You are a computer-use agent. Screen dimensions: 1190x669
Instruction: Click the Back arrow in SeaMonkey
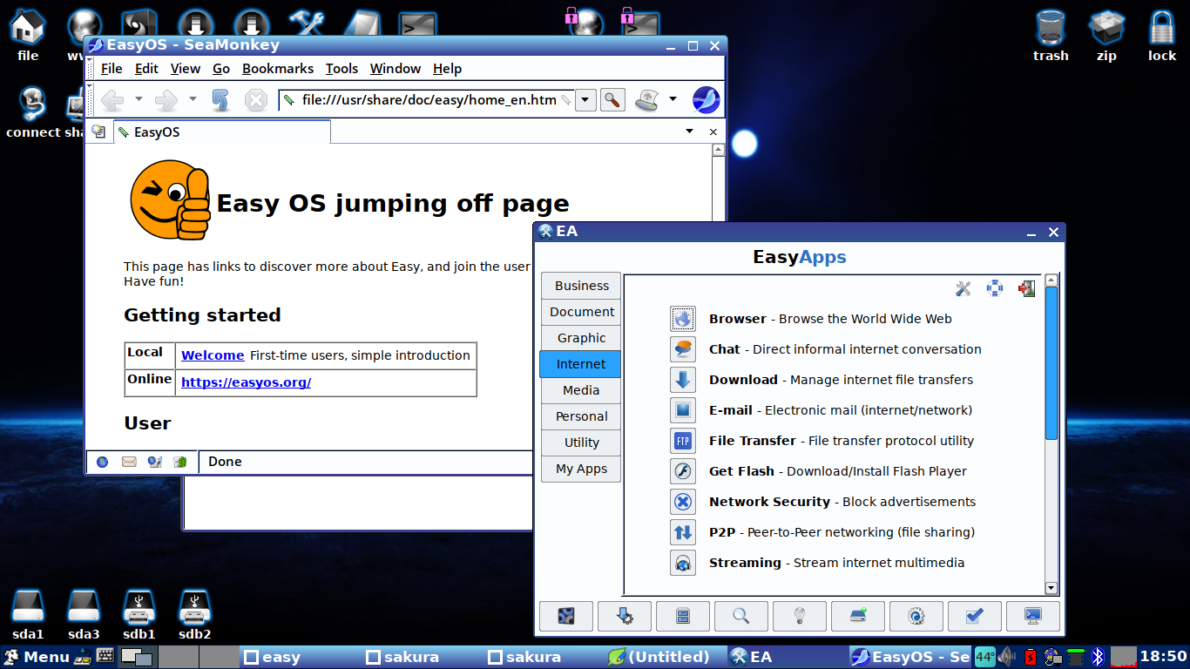[x=112, y=100]
